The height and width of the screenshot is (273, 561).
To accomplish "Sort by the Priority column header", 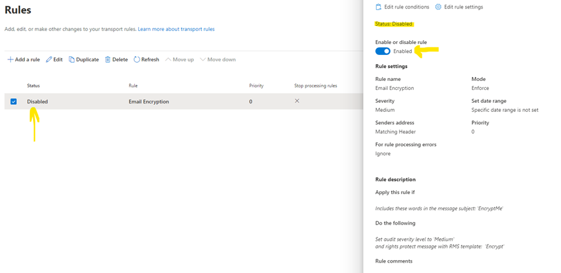I will (x=256, y=85).
